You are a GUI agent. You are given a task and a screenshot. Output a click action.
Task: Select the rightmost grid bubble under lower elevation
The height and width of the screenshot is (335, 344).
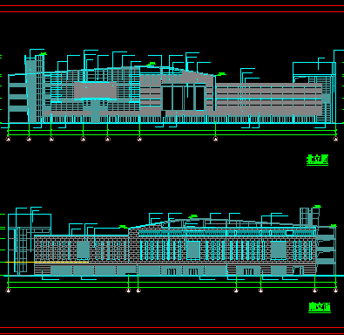(x=335, y=291)
